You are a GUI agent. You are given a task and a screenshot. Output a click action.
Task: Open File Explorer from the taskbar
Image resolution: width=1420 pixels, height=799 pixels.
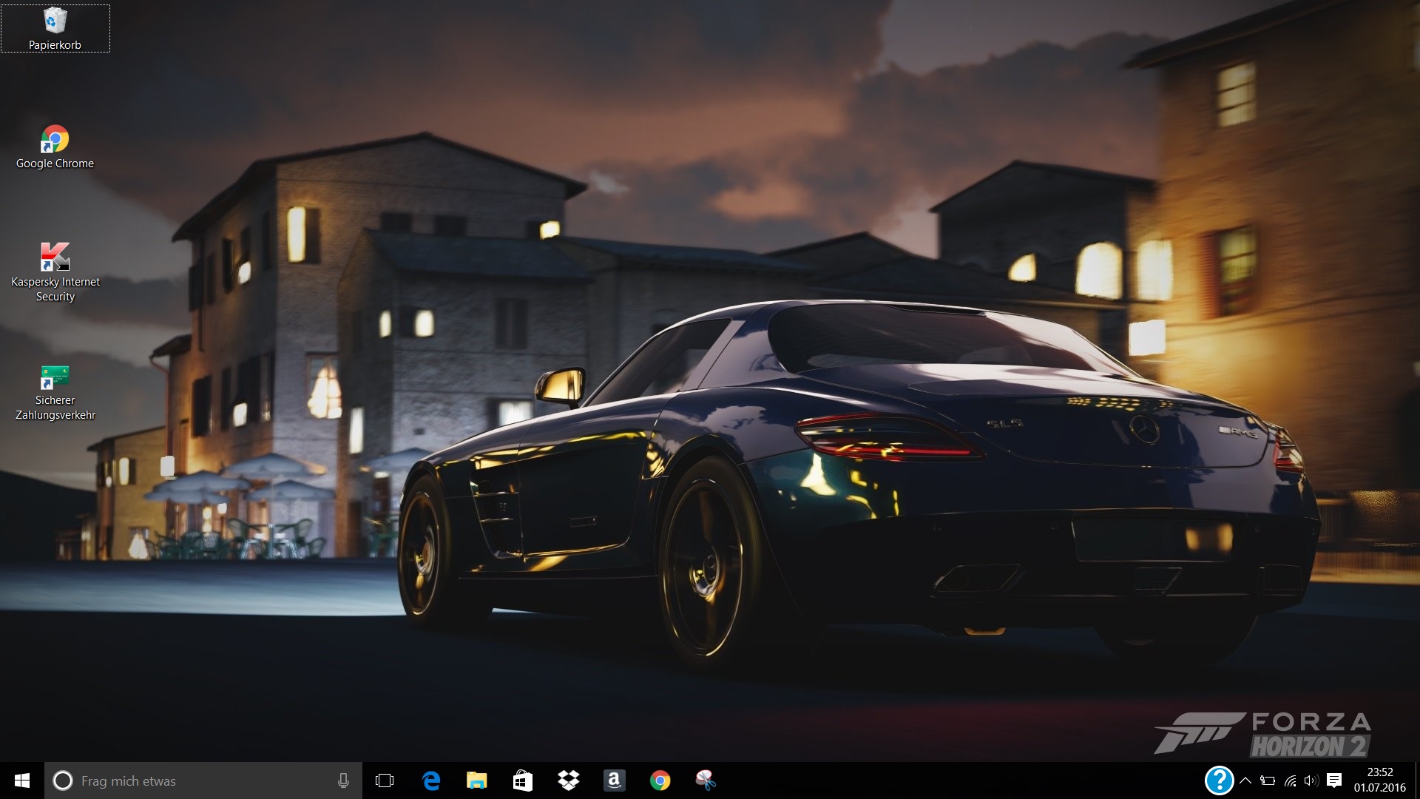[477, 781]
